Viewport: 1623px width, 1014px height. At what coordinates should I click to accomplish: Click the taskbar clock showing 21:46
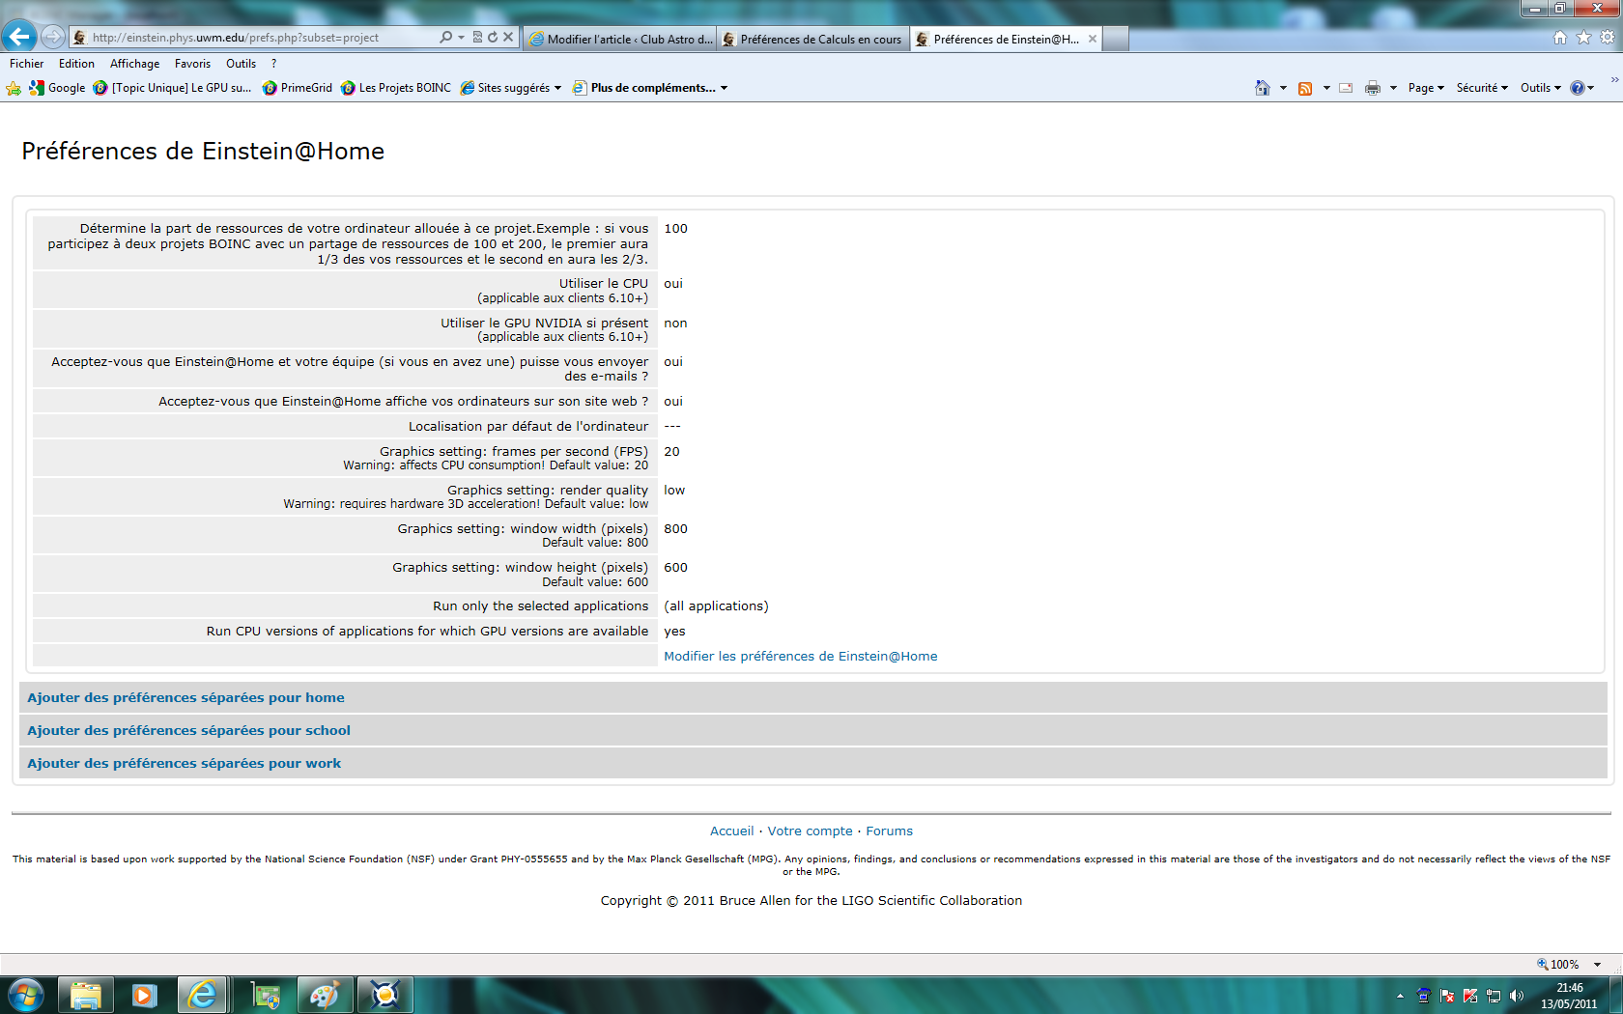pyautogui.click(x=1569, y=996)
